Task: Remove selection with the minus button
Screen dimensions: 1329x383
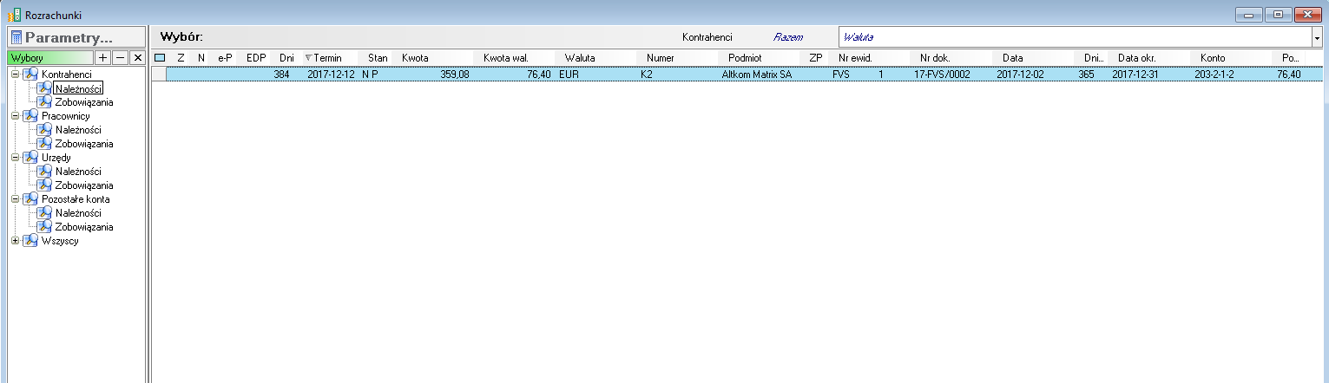Action: [120, 57]
